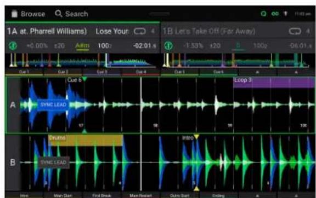Click deck 1A key display underlined in yellow
The image size is (316, 198).
(x=82, y=46)
